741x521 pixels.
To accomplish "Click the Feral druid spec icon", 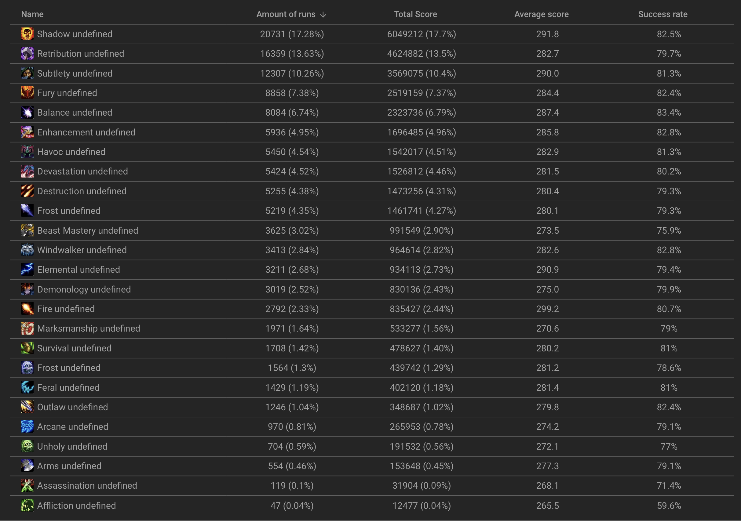I will click(27, 387).
